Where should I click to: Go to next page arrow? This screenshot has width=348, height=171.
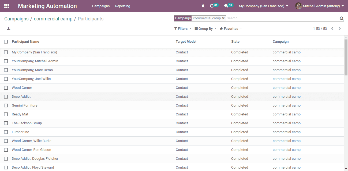[x=340, y=28]
